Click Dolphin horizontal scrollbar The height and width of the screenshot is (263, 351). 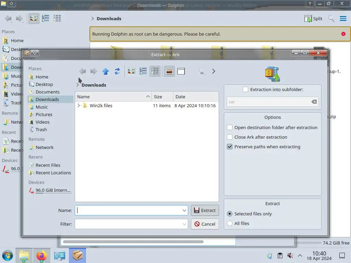click(133, 242)
